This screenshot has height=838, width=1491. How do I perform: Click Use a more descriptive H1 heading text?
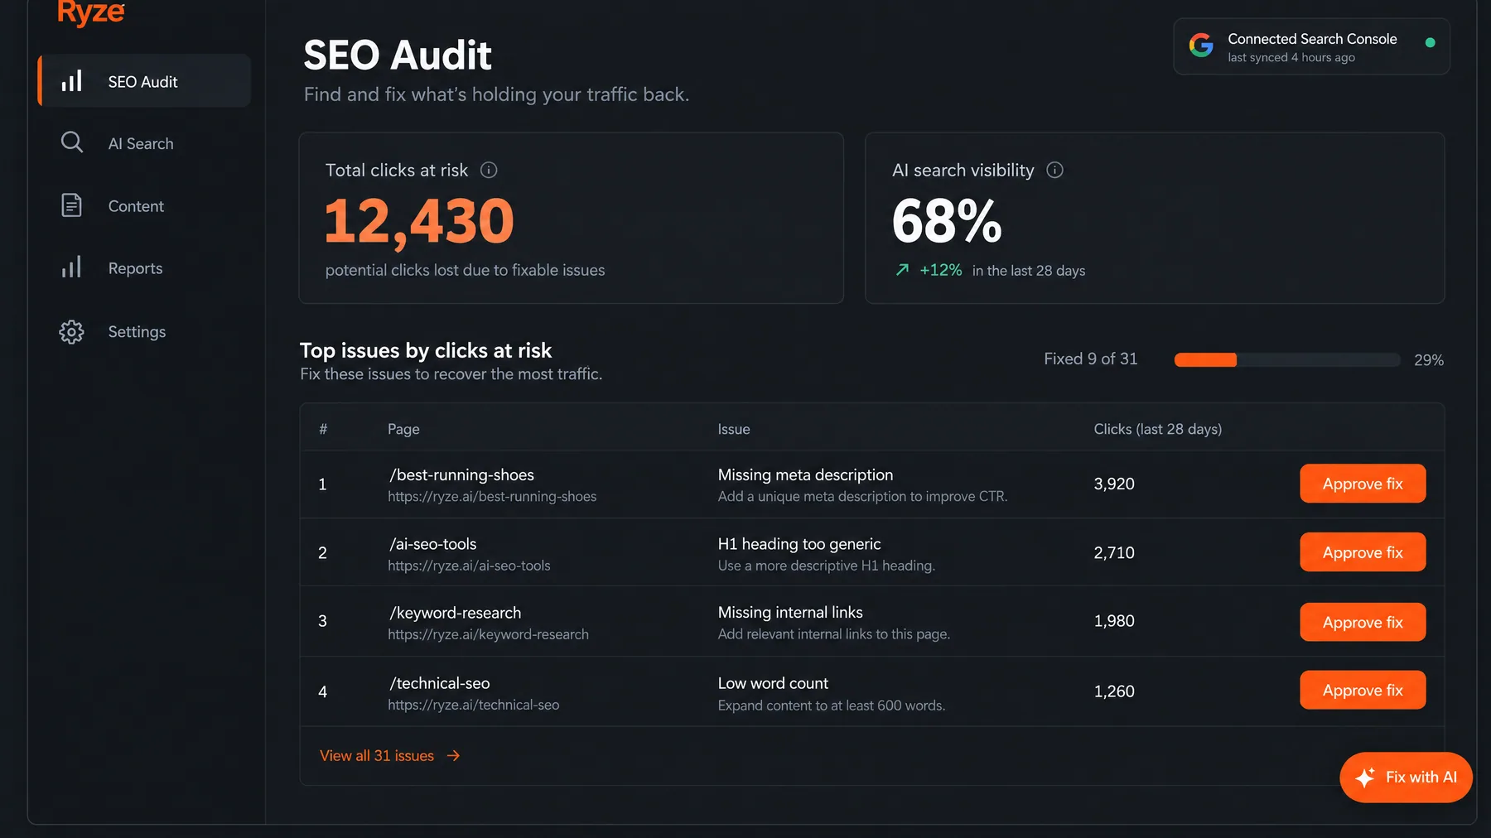pos(827,566)
